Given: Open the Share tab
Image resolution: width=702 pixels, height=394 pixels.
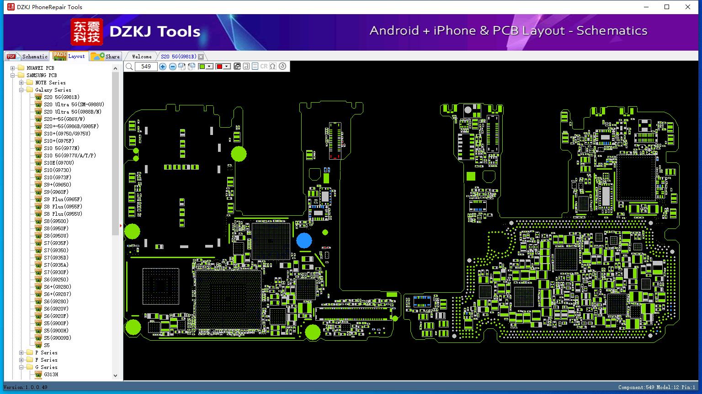Looking at the screenshot, I should [105, 56].
